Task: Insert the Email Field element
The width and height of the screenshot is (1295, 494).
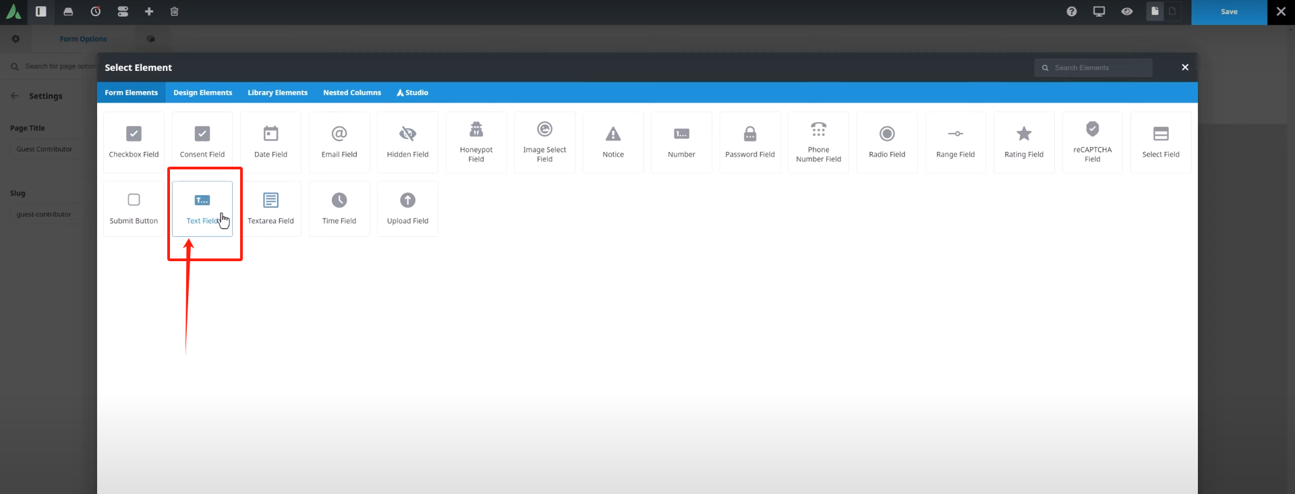Action: click(x=339, y=142)
